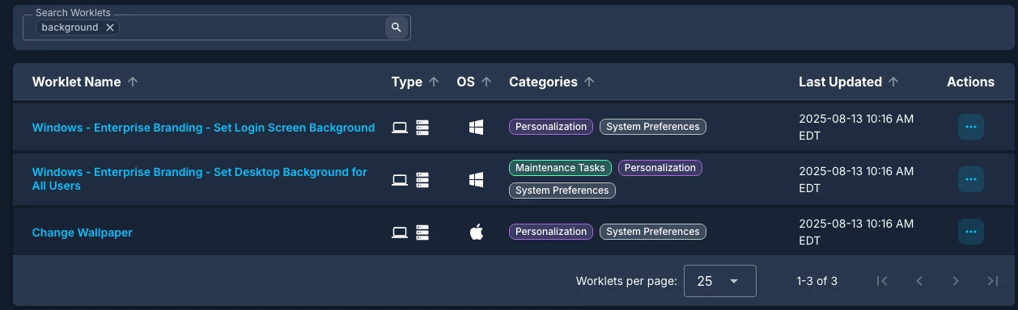Open Worklets per page dropdown
This screenshot has height=310, width=1018.
(720, 281)
